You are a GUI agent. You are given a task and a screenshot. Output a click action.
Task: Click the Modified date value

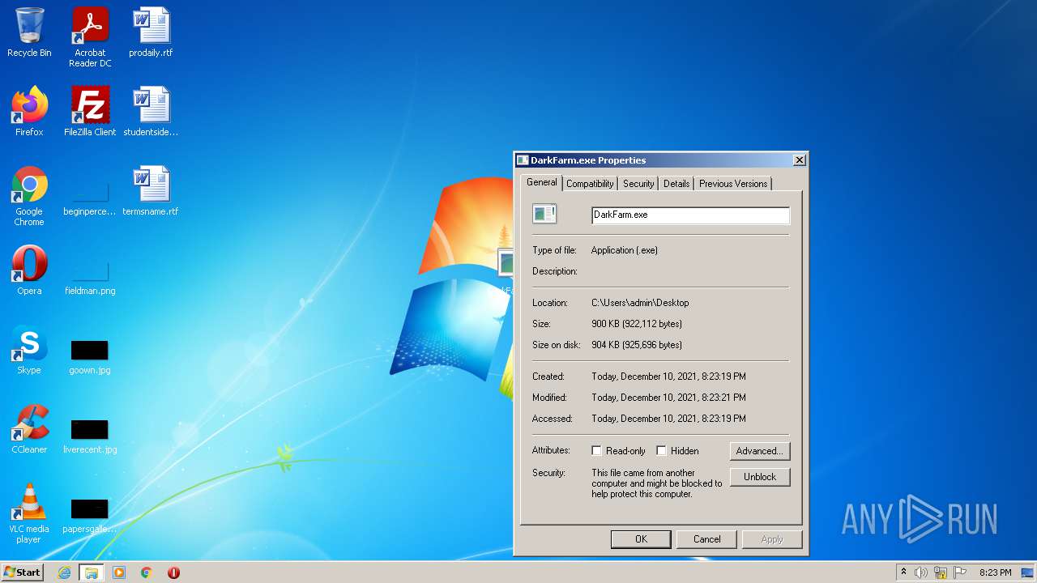668,398
